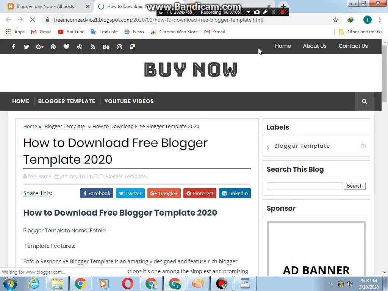Share the post on Google+
Viewport: 388px width, 291px height.
click(x=164, y=193)
